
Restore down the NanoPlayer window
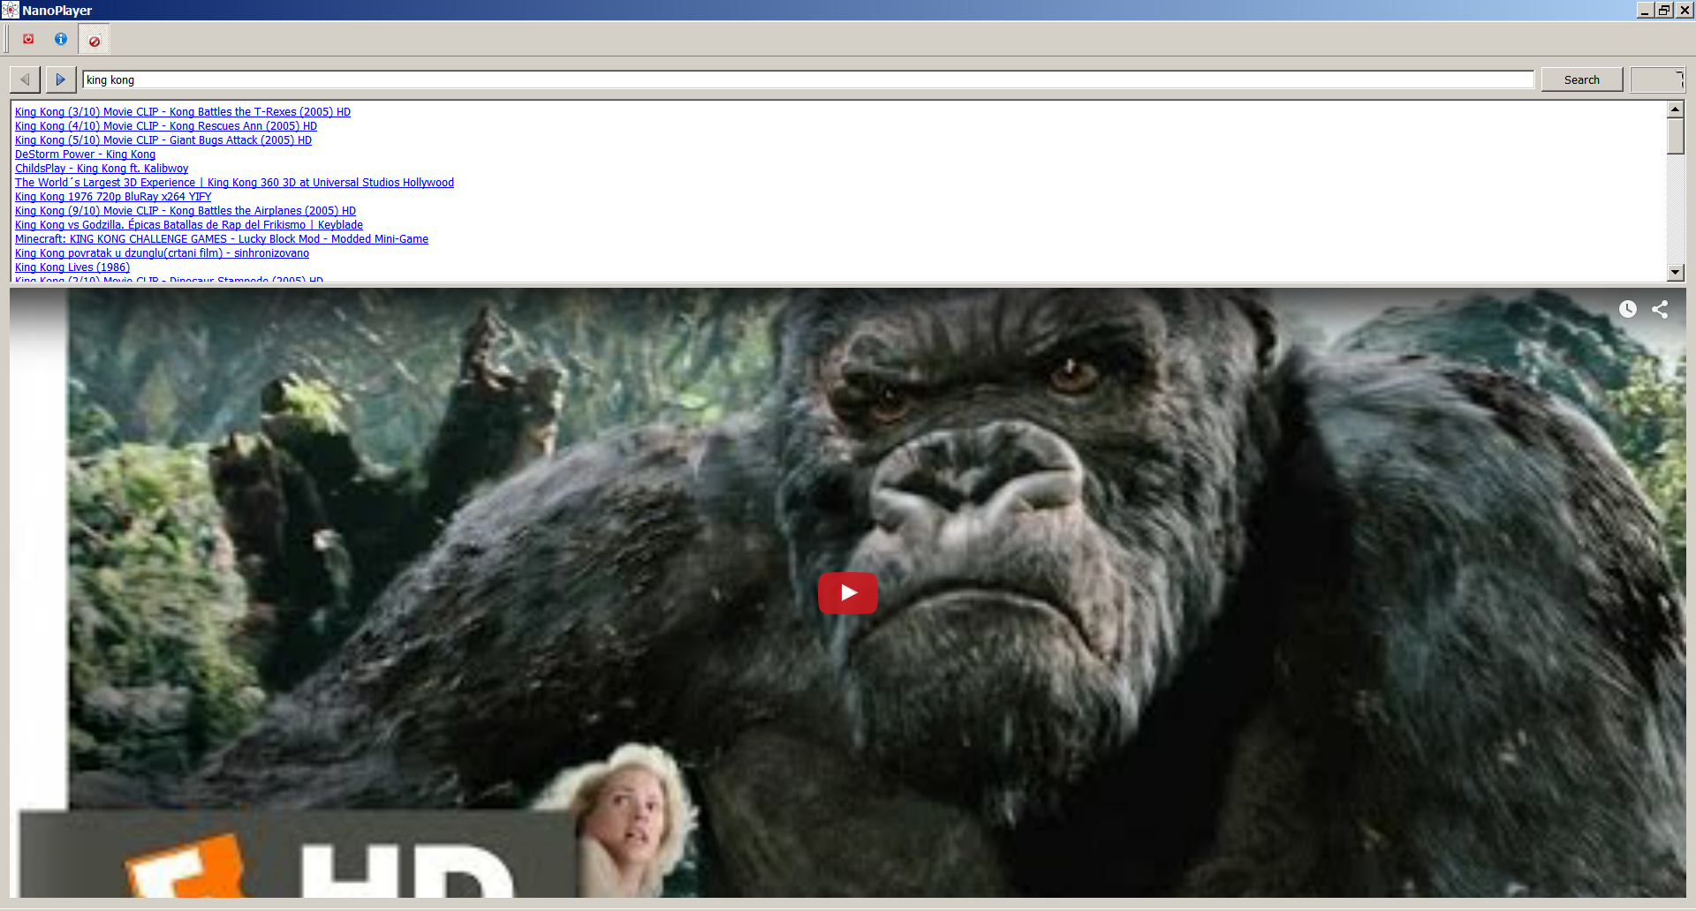click(1664, 11)
